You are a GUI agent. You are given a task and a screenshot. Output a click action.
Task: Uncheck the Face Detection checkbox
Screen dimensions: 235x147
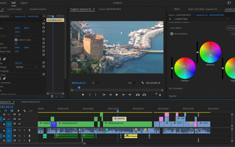click(x=172, y=34)
